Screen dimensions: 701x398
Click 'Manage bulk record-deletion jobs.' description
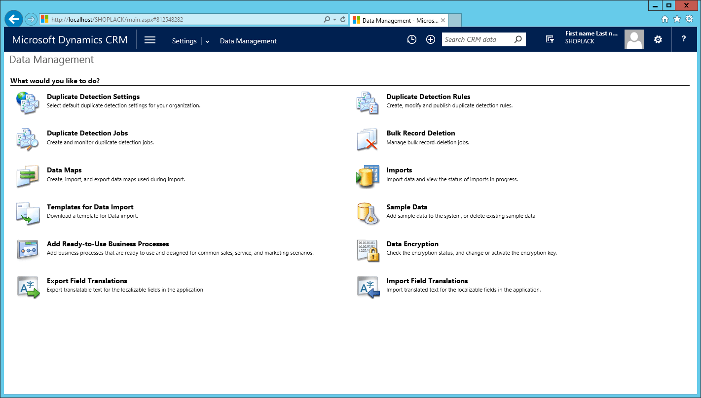[428, 142]
